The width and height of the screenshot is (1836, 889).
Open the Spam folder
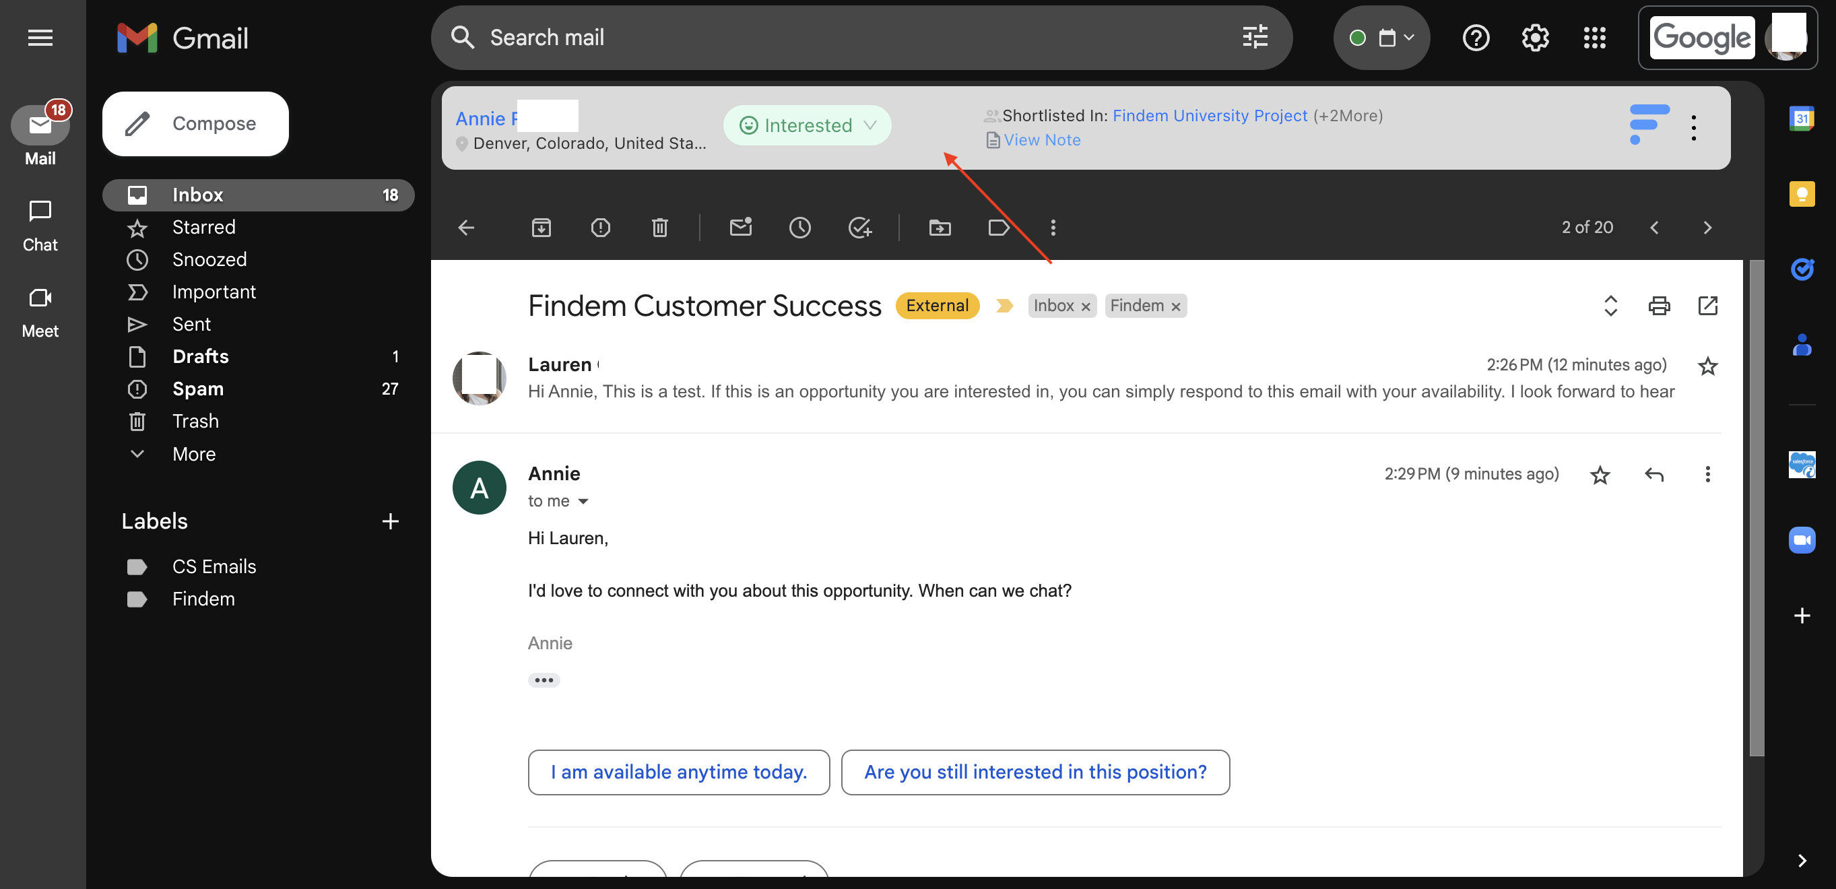[x=258, y=389]
